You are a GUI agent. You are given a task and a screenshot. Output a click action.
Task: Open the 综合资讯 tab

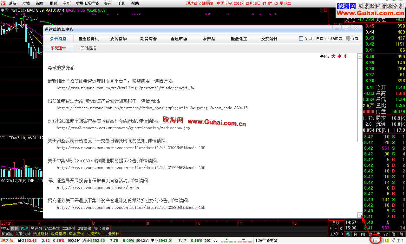pyautogui.click(x=76, y=234)
